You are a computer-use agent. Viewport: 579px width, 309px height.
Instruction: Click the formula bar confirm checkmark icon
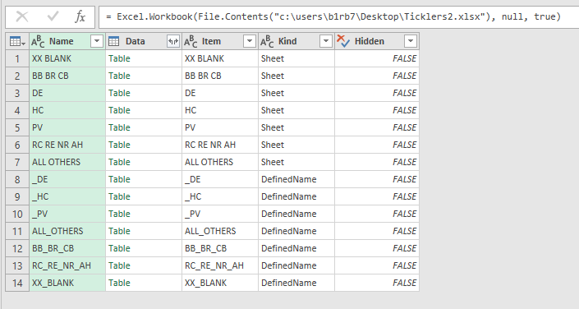pyautogui.click(x=53, y=16)
